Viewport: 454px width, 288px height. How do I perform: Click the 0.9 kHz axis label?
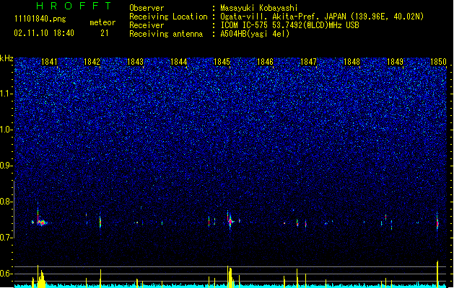6,166
